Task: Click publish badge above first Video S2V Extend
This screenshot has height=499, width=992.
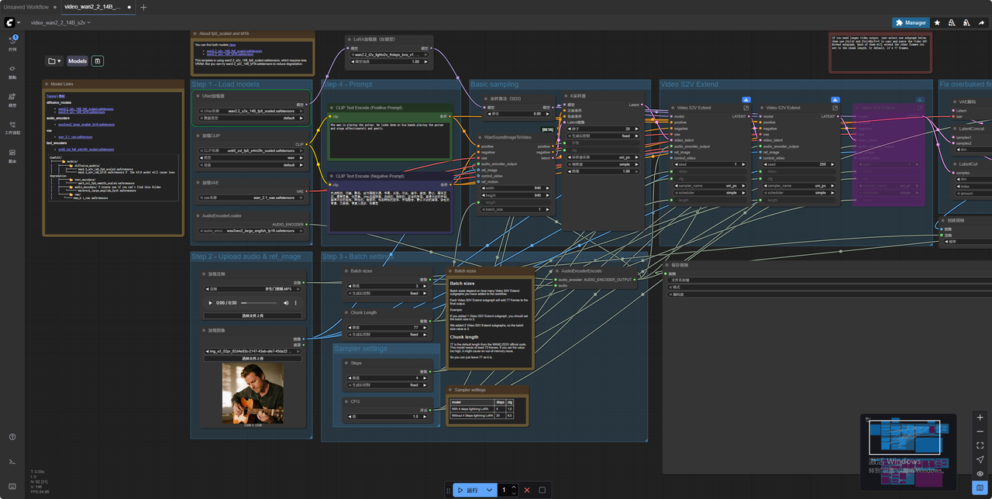Action: point(746,99)
